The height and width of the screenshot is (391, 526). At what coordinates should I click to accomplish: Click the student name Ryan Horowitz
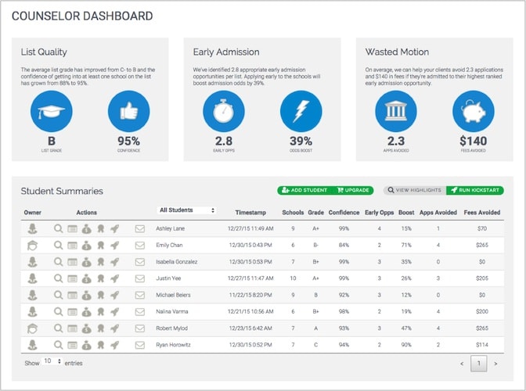[x=173, y=345]
